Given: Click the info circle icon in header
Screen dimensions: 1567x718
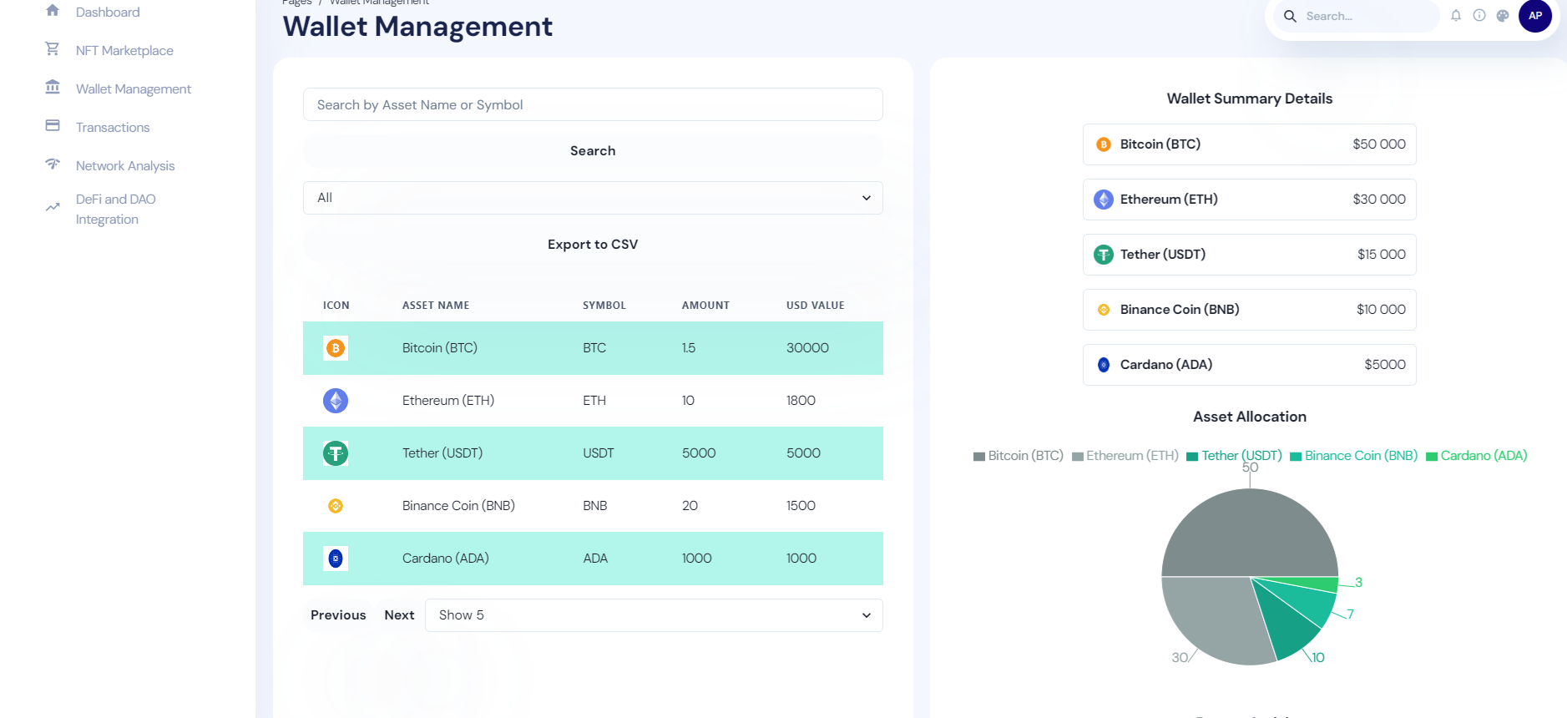Looking at the screenshot, I should tap(1479, 16).
